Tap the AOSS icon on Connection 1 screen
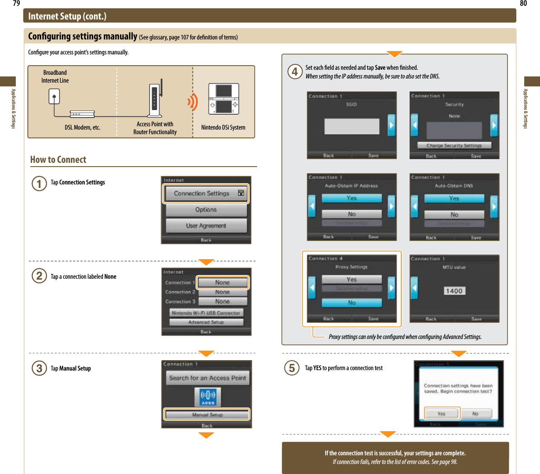This screenshot has height=474, width=540. pos(208,397)
